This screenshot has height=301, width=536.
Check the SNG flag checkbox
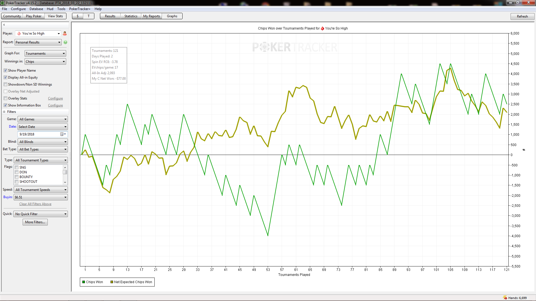point(17,168)
